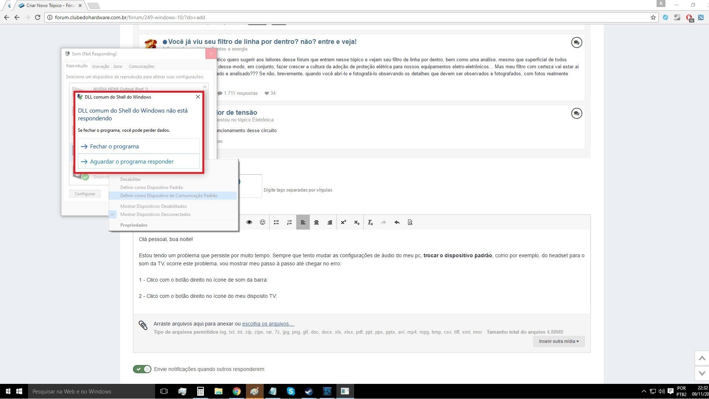709x399 pixels.
Task: Insert a numbered list in the editor
Action: click(290, 222)
